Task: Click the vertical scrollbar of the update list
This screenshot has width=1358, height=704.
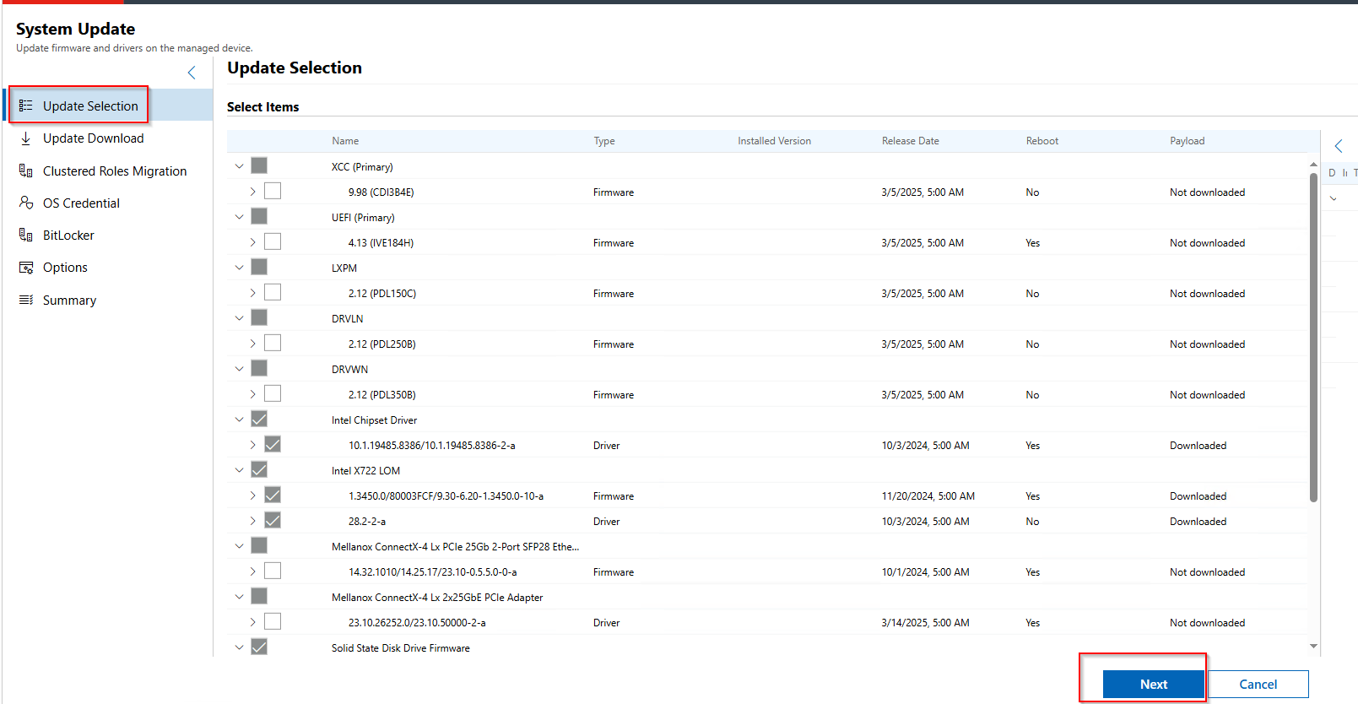Action: tap(1313, 338)
